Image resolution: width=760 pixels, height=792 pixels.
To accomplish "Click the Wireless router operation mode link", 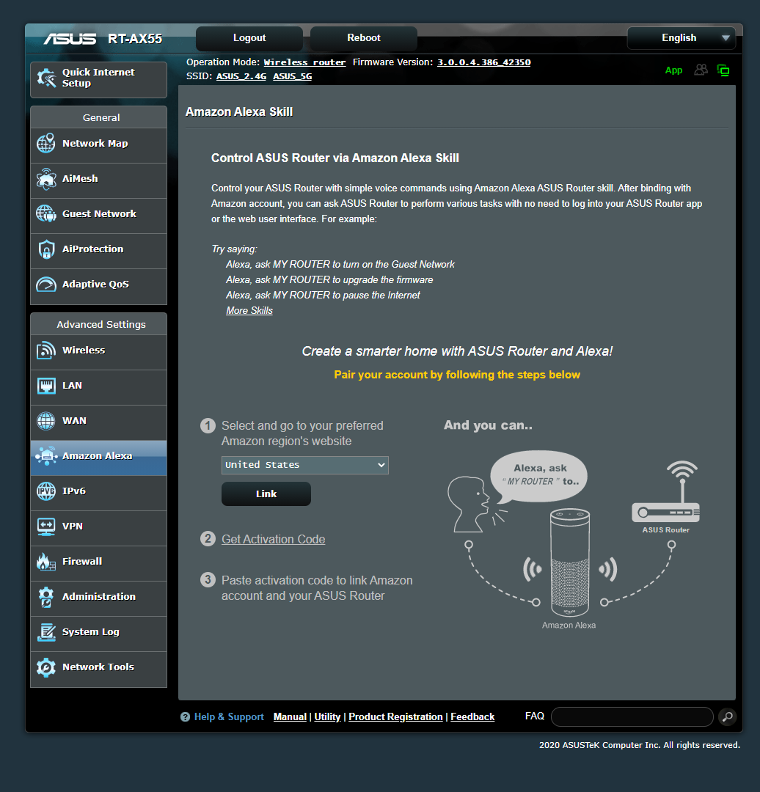I will click(304, 62).
